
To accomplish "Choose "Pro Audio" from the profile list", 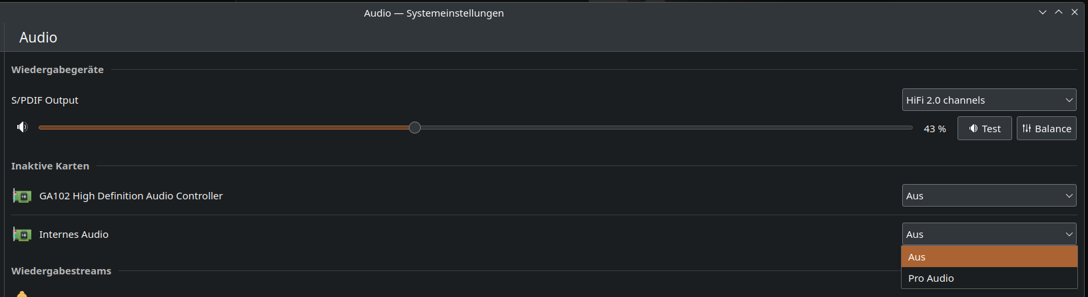I will pos(989,278).
